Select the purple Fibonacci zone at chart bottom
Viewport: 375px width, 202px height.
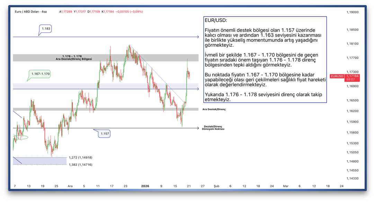pyautogui.click(x=39, y=161)
